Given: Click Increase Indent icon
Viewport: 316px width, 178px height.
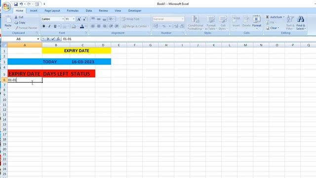Looking at the screenshot, I should [x=117, y=26].
